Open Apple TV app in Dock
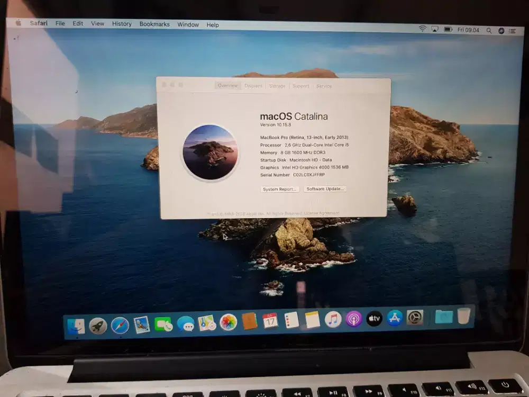Viewport: 529px width, 397px height. tap(374, 318)
